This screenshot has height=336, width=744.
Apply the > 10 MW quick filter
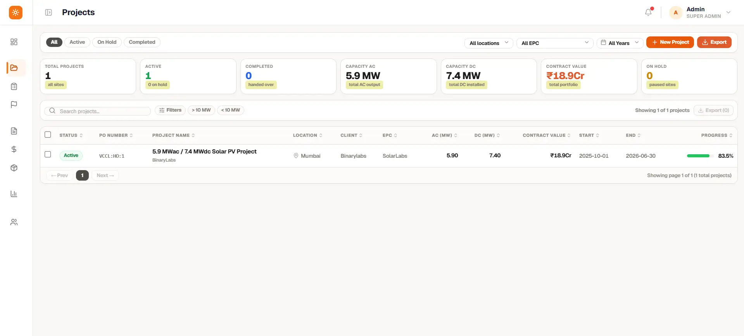point(201,110)
